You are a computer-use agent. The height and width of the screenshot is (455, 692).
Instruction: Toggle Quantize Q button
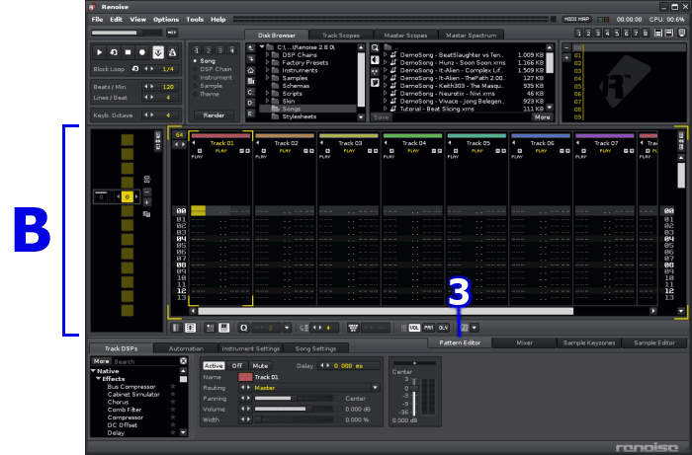pyautogui.click(x=243, y=328)
